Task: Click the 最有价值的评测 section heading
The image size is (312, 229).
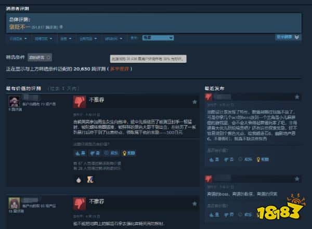Action: point(23,88)
